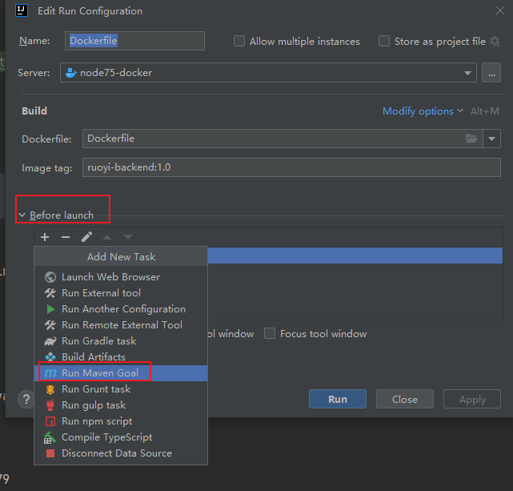Image resolution: width=513 pixels, height=491 pixels.
Task: Expand the Dockerfile path dropdown arrow
Action: click(x=491, y=139)
